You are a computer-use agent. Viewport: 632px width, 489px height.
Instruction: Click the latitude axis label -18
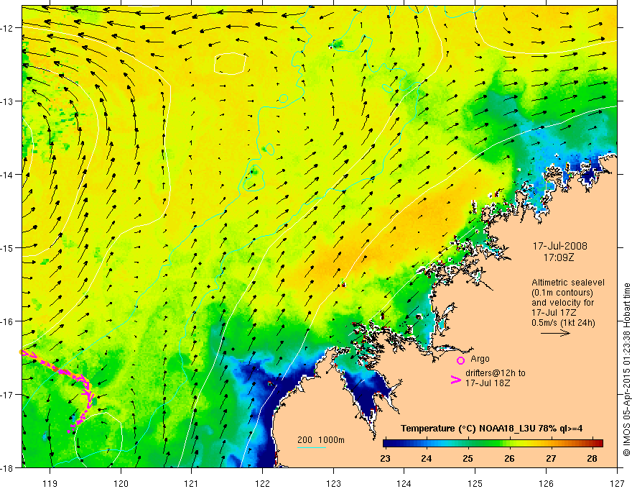coord(7,467)
